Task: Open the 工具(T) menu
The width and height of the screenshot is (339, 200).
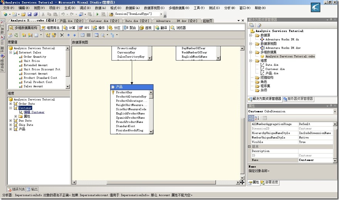Action: (199, 8)
